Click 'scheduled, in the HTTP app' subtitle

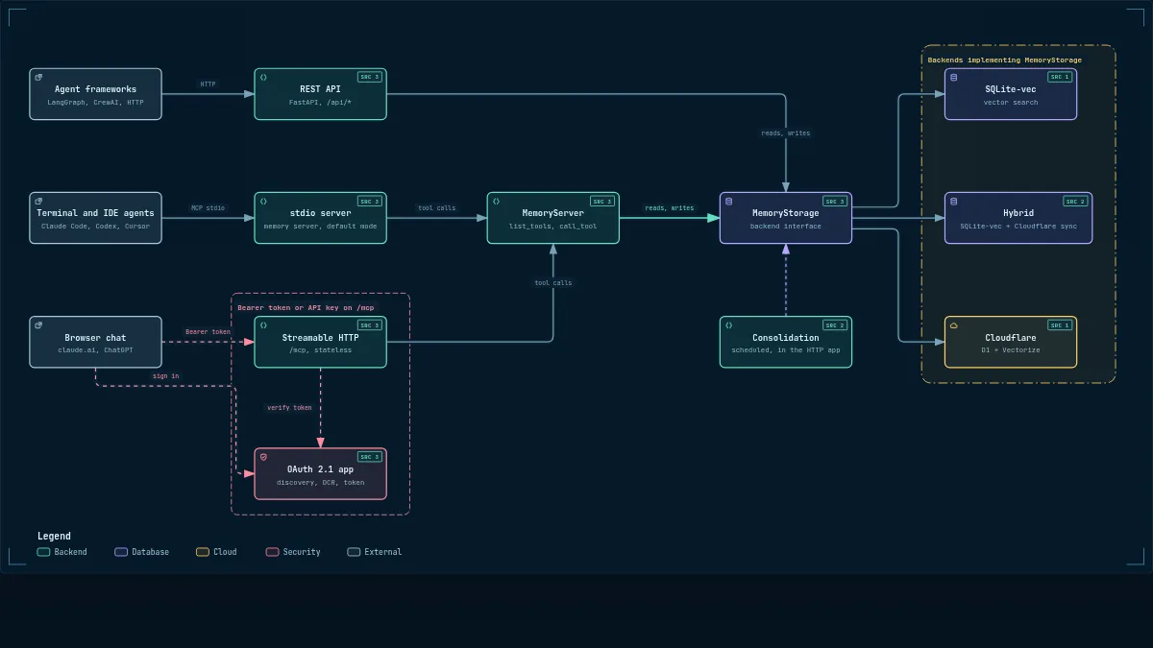pos(785,350)
